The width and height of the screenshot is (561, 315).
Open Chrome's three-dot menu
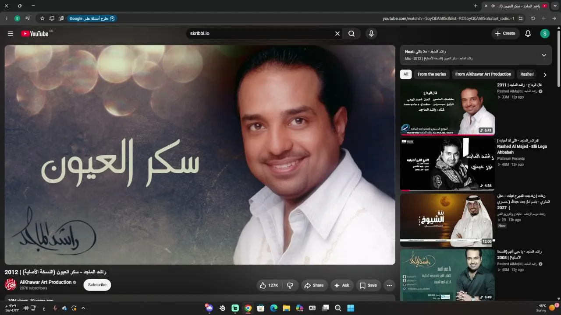7,18
